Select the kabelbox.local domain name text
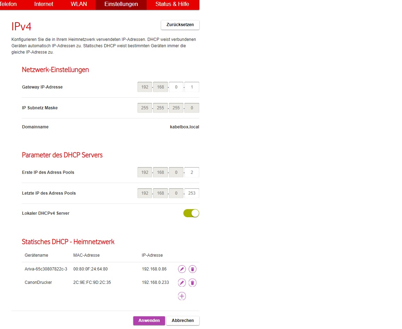Image resolution: width=402 pixels, height=329 pixels. point(184,127)
